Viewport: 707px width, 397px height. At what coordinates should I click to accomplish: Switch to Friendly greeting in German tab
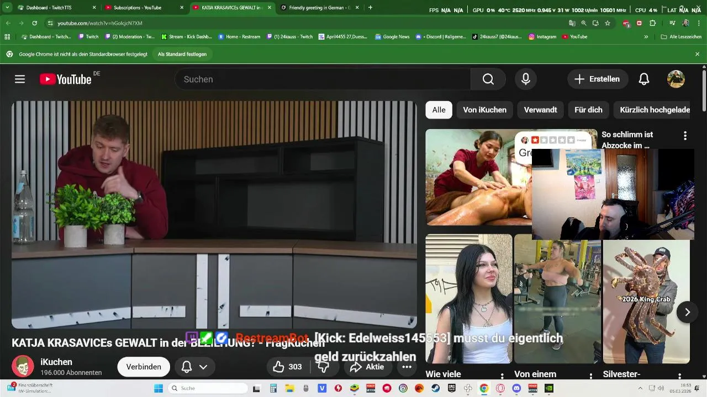[319, 8]
